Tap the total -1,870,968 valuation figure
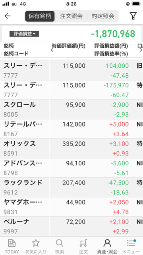This screenshot has width=143, height=255. 113,34
